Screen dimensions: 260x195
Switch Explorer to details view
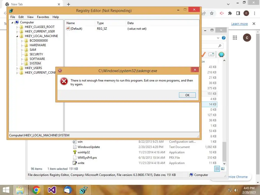[x=217, y=169]
